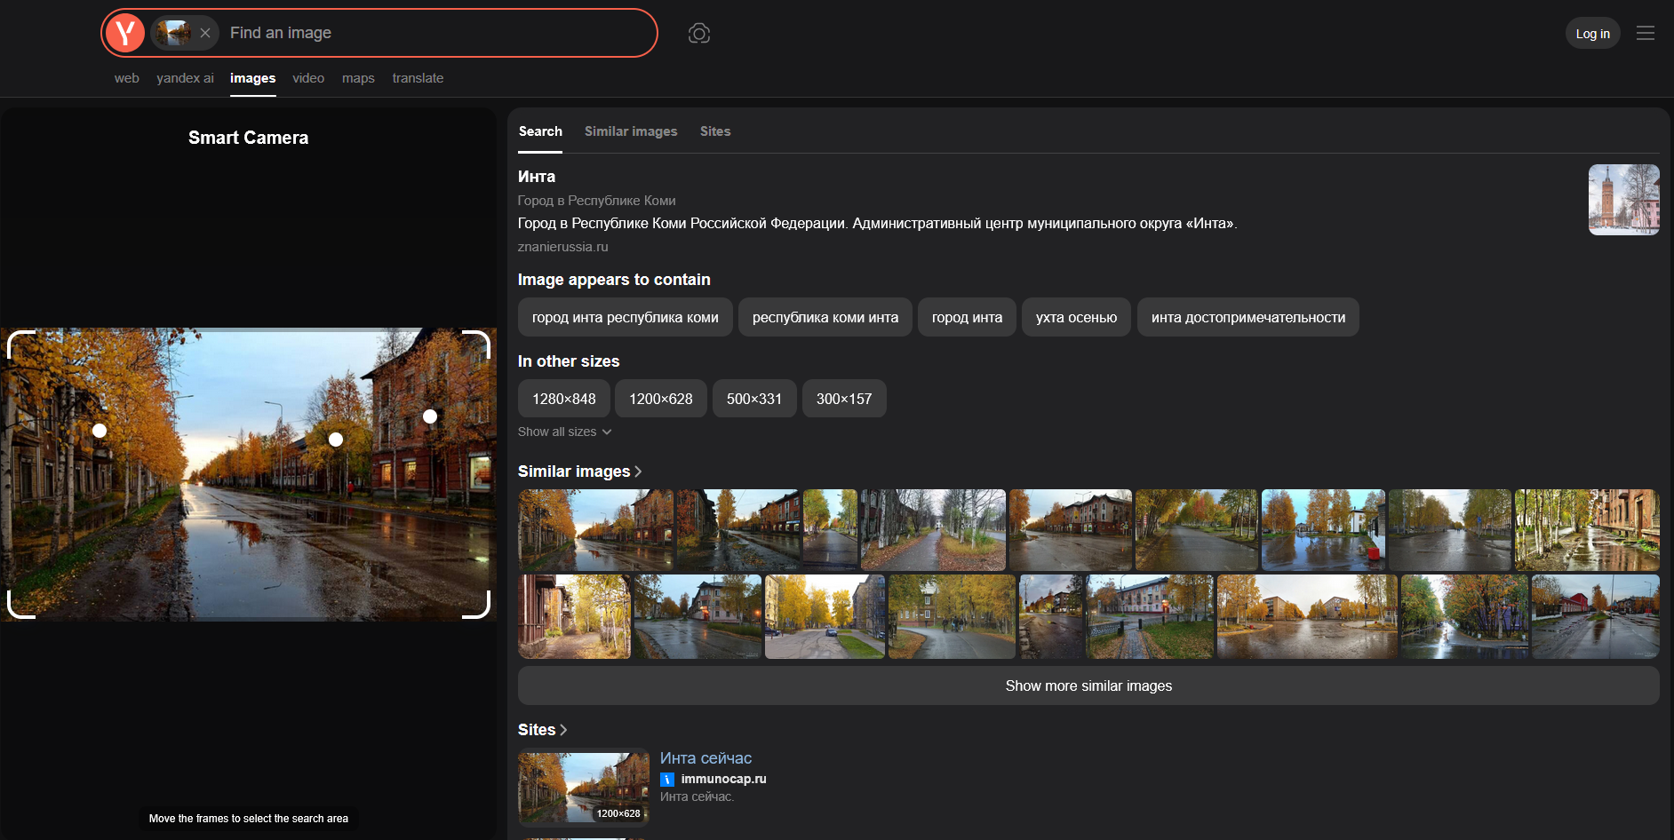The height and width of the screenshot is (840, 1674).
Task: Select the middle white dot on the photo
Action: [336, 440]
